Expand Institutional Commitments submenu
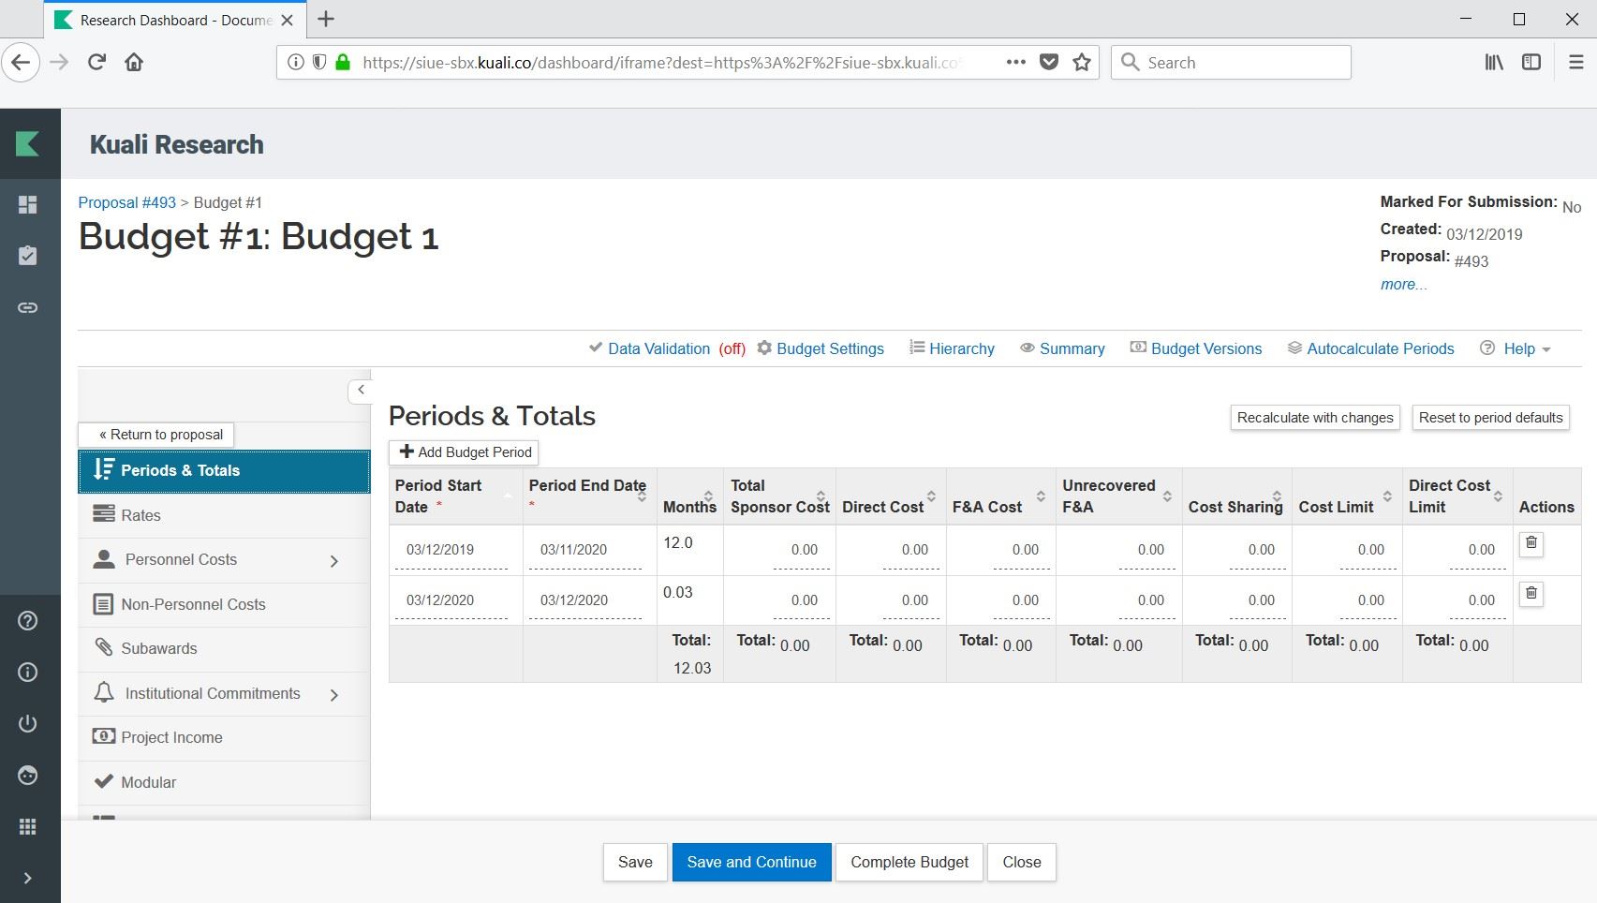1597x903 pixels. [x=334, y=694]
